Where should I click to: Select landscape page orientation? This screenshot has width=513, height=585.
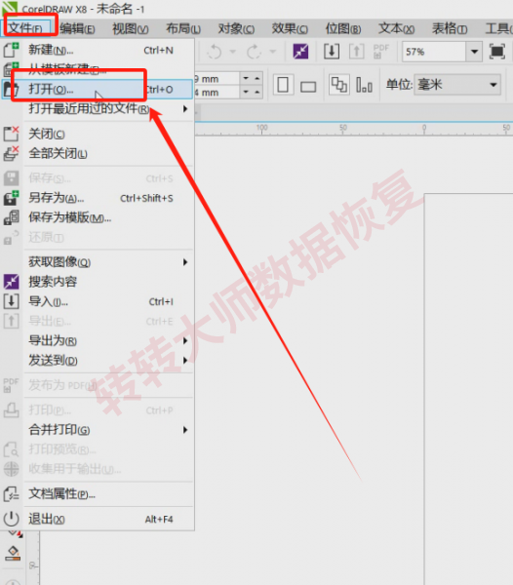(308, 86)
